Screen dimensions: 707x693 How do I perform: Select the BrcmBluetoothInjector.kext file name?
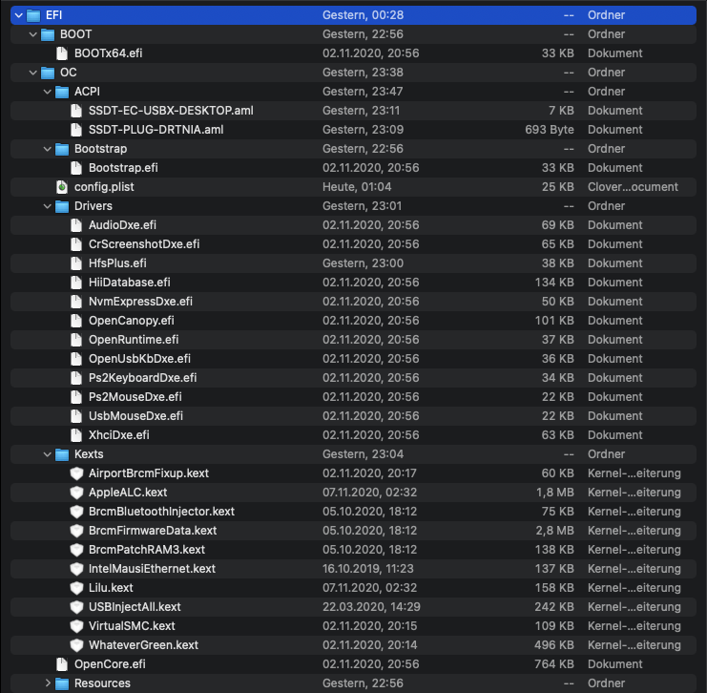(x=161, y=512)
